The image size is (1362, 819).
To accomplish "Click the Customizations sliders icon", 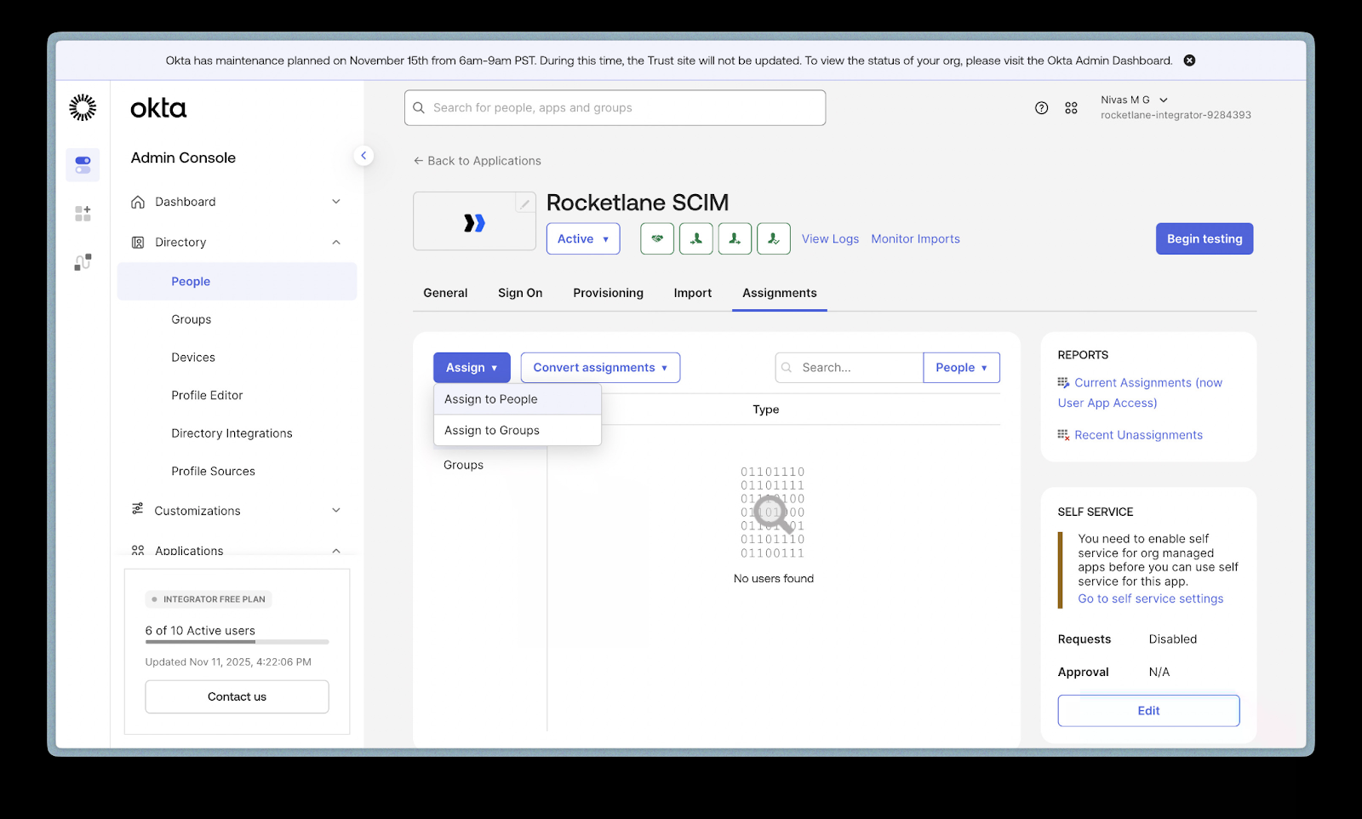I will pos(137,509).
